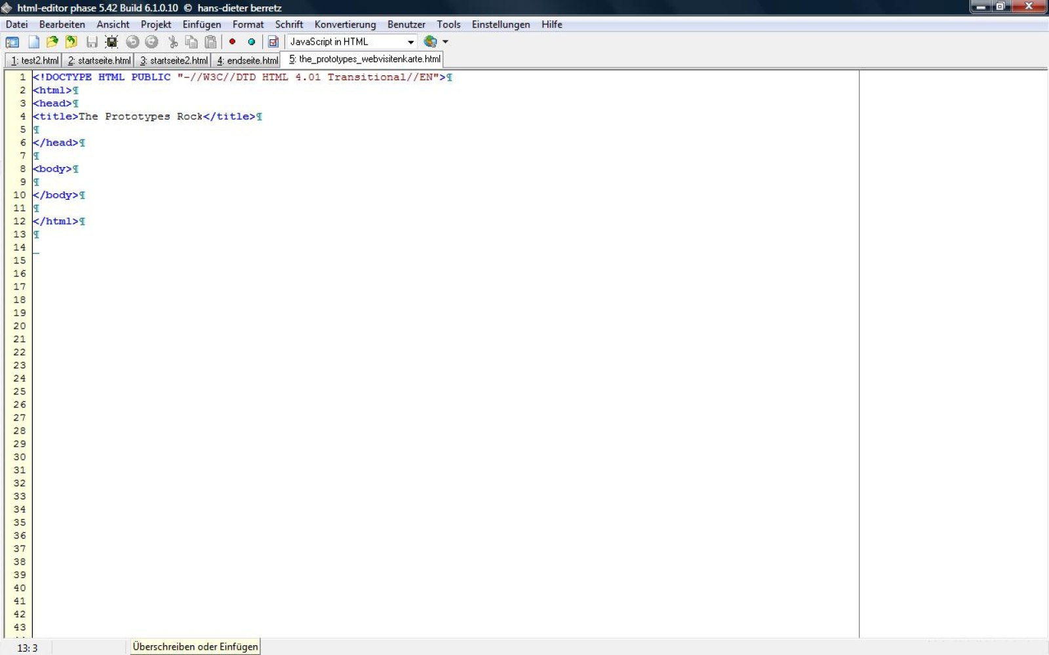Click the closing </head> tag
The width and height of the screenshot is (1049, 655).
click(x=56, y=143)
